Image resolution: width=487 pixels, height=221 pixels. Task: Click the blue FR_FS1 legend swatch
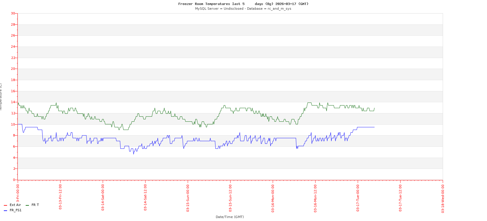pos(5,211)
